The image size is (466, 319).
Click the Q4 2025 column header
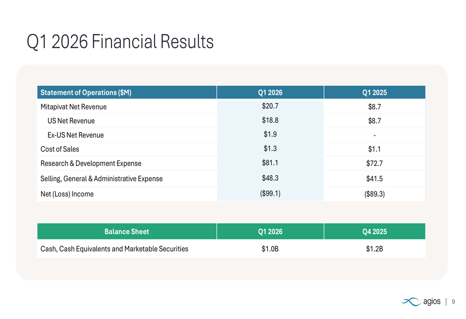[x=374, y=231]
